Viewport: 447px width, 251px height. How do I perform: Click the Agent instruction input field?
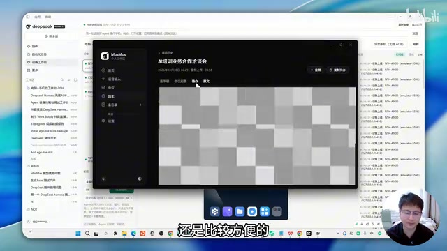245,33
